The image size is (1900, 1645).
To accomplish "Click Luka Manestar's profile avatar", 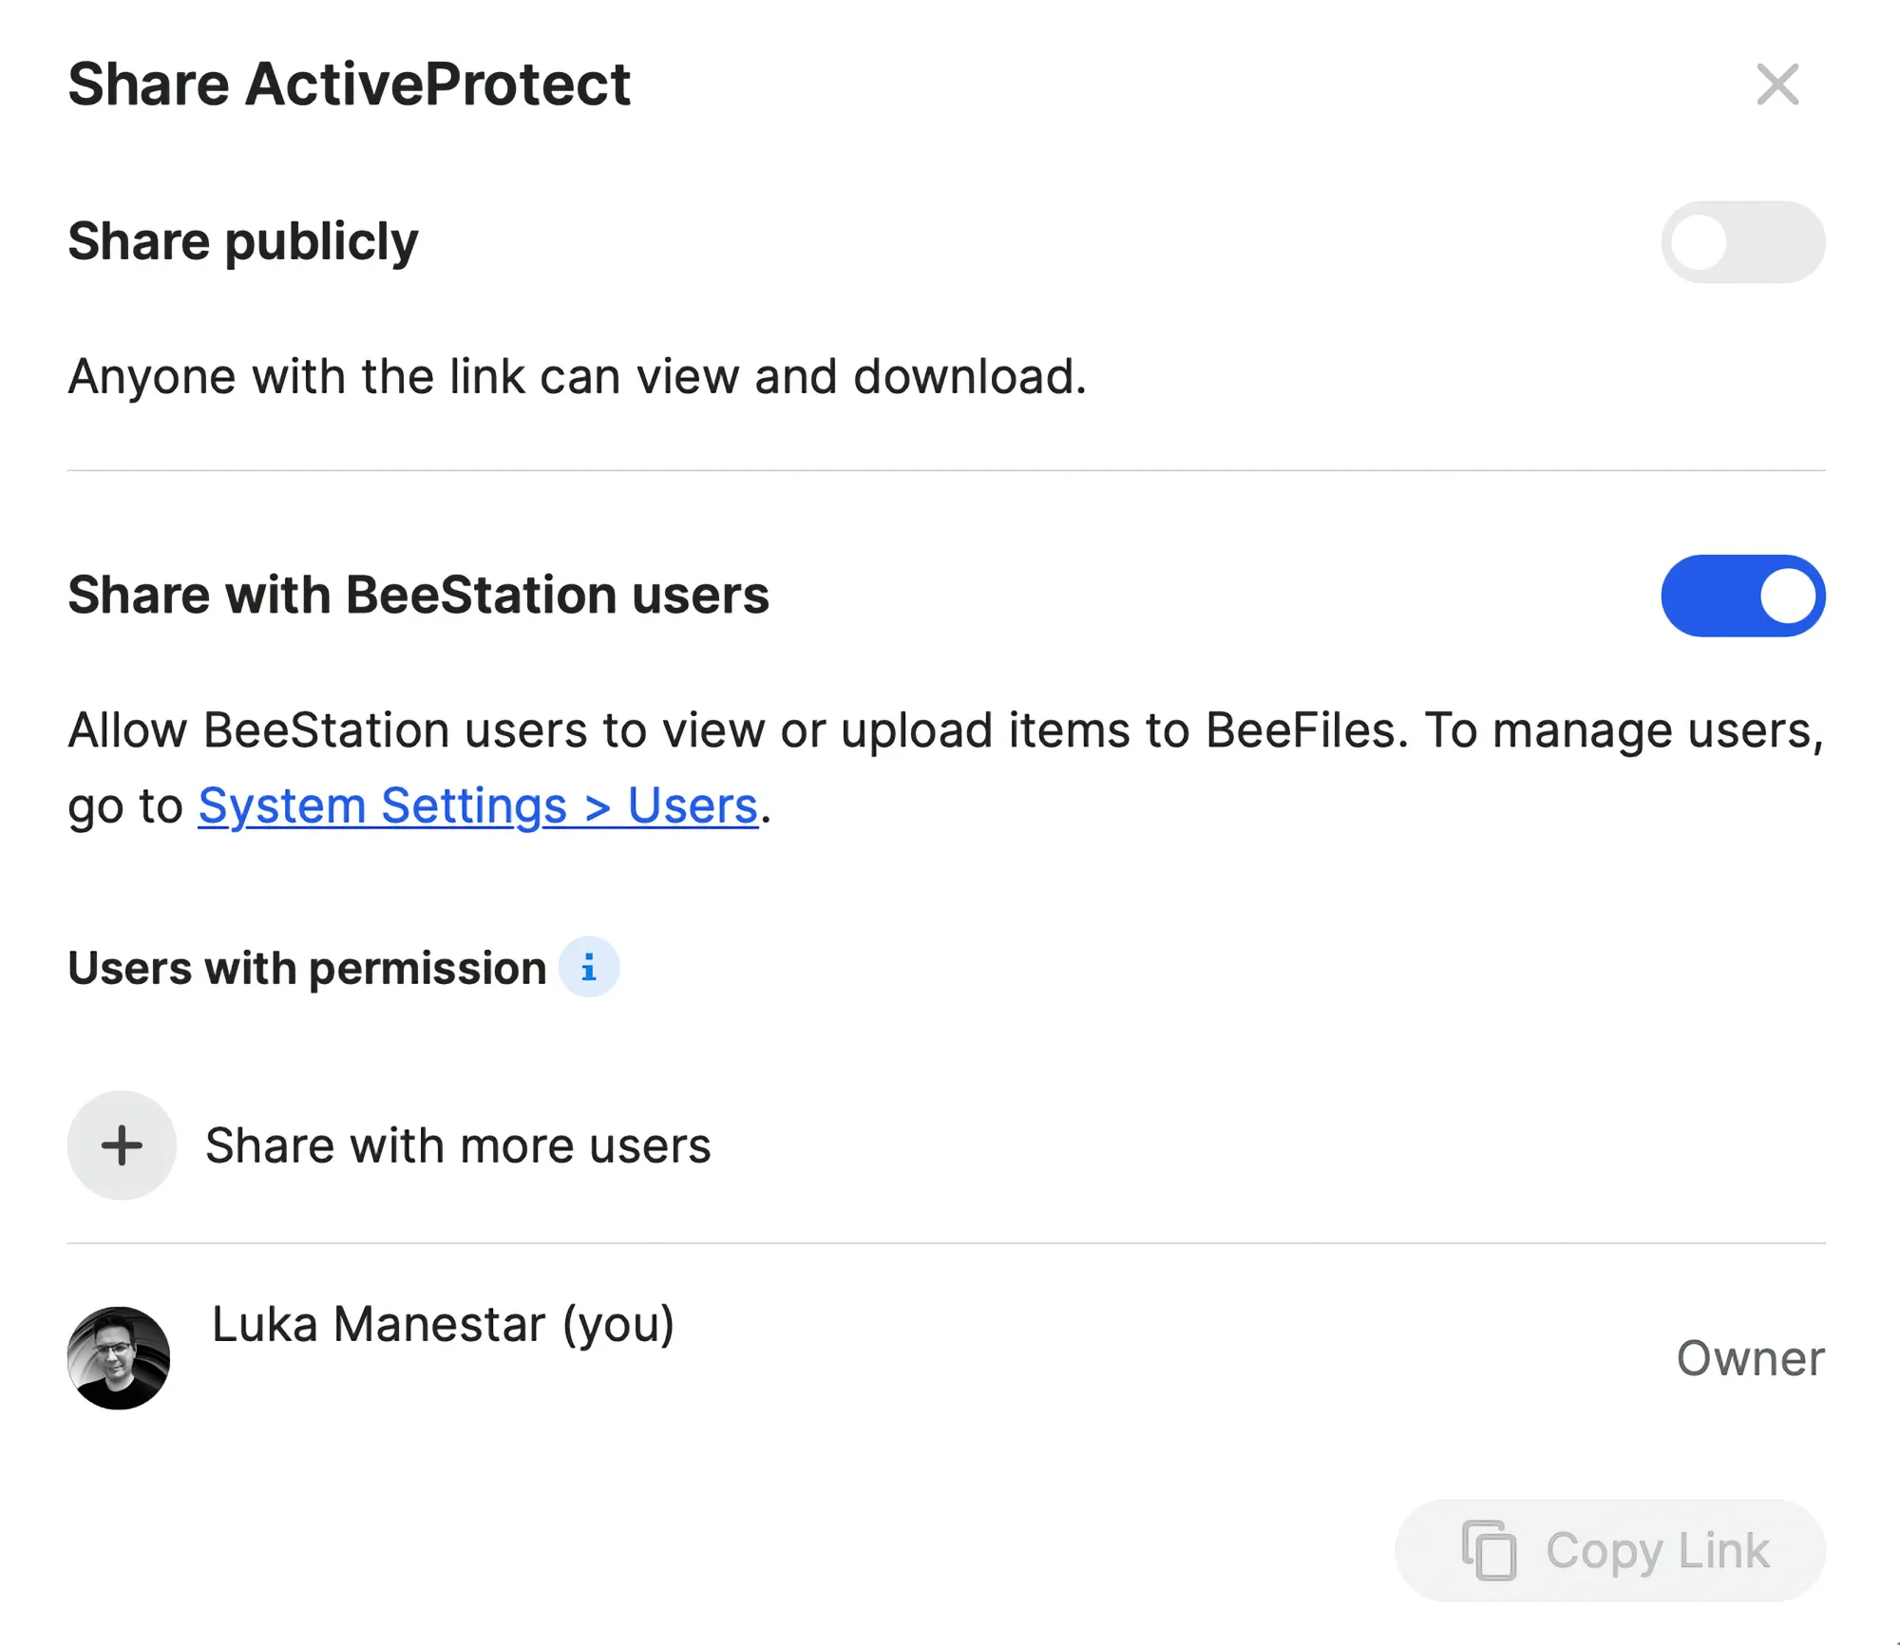I will coord(119,1357).
